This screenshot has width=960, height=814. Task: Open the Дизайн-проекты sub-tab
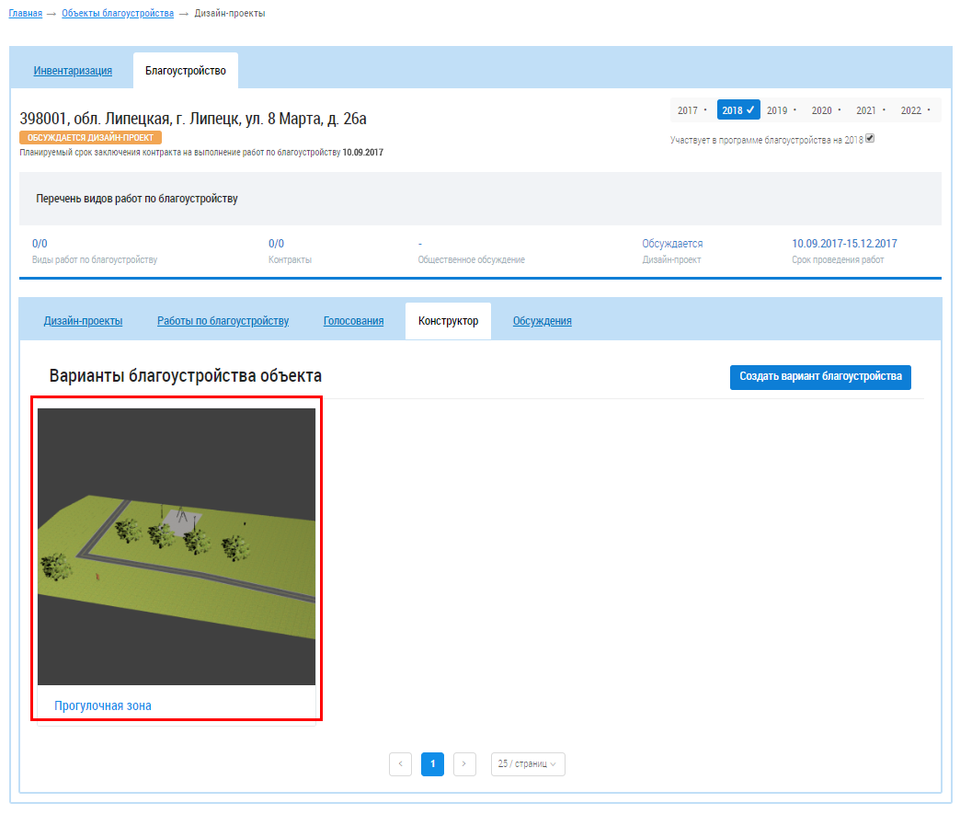[x=83, y=321]
